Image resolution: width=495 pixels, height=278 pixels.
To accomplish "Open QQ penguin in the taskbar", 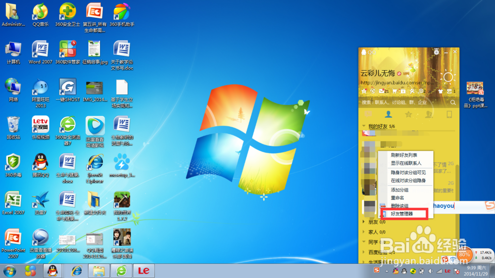I will [x=52, y=271].
